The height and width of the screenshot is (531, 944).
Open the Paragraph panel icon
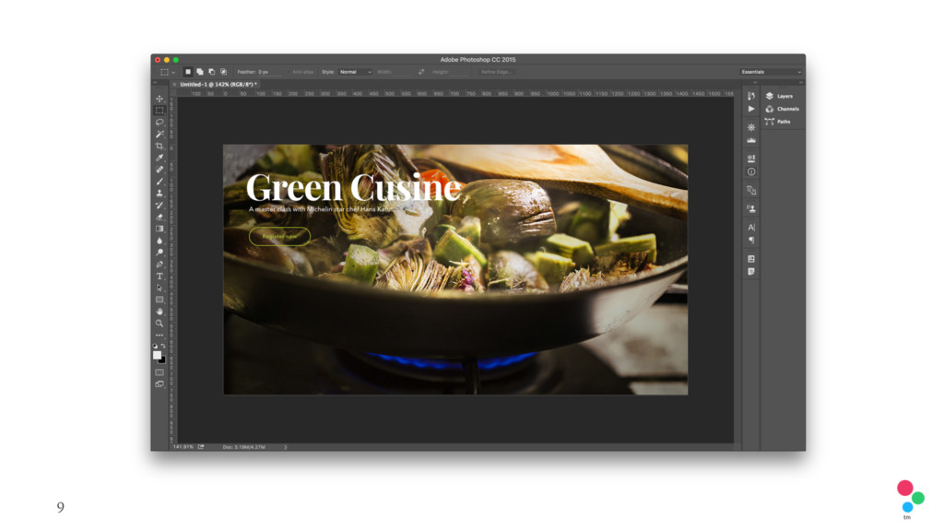[x=751, y=241]
